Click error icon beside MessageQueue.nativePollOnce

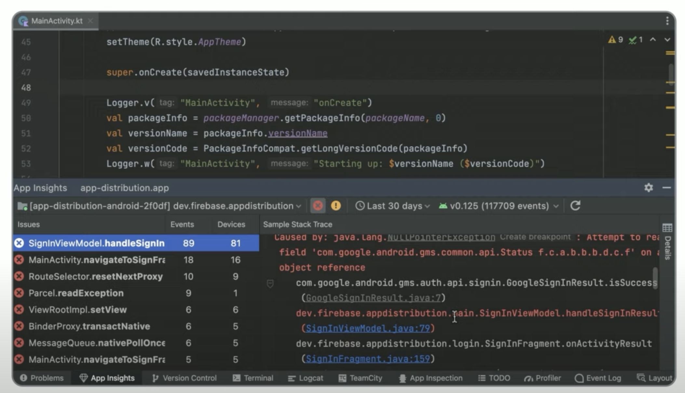point(19,343)
